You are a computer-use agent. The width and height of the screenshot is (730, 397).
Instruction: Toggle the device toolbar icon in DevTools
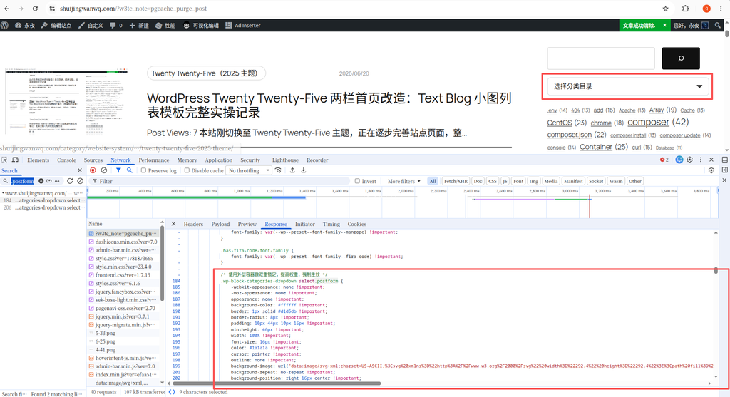(x=16, y=160)
